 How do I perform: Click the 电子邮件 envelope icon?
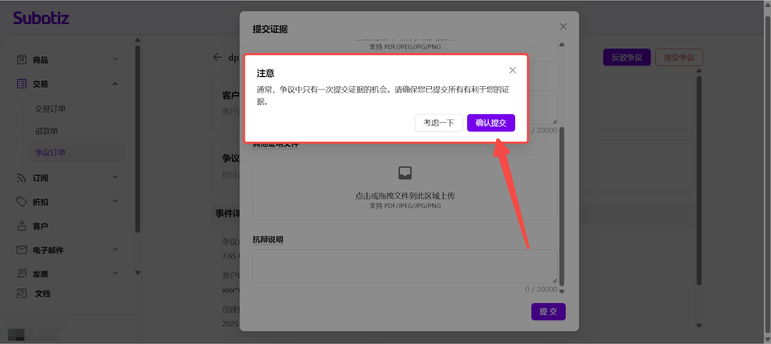[22, 250]
